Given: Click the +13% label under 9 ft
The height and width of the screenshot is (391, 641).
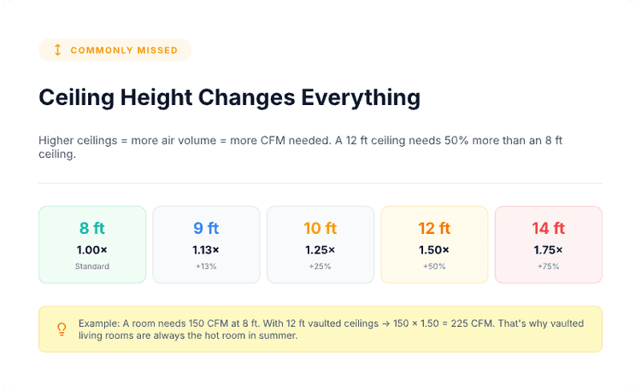Looking at the screenshot, I should pyautogui.click(x=206, y=266).
